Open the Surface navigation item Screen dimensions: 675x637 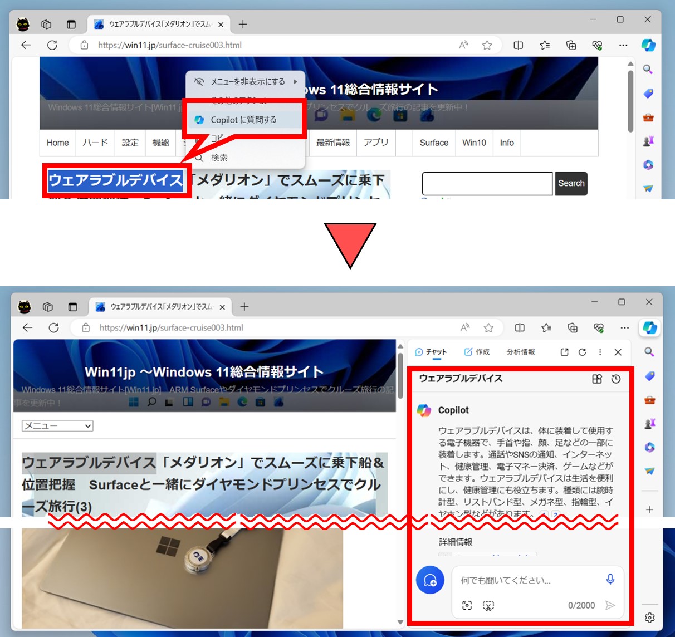(x=434, y=143)
